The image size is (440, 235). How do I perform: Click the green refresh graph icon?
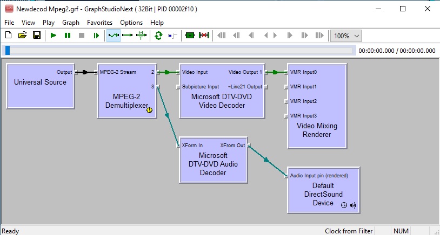(158, 36)
